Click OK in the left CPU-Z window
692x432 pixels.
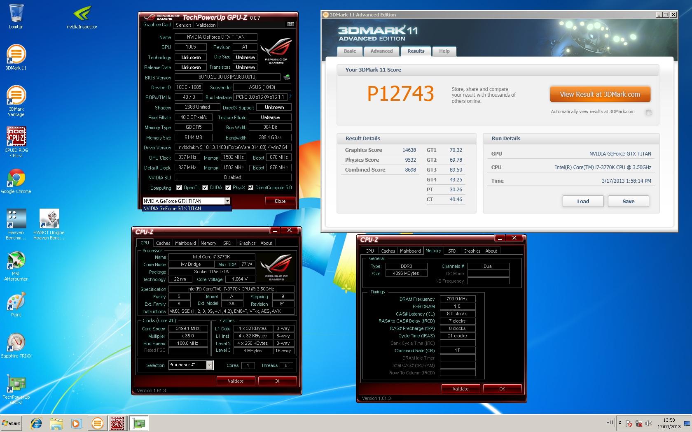277,381
